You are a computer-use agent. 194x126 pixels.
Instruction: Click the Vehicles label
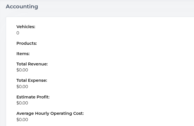26,27
